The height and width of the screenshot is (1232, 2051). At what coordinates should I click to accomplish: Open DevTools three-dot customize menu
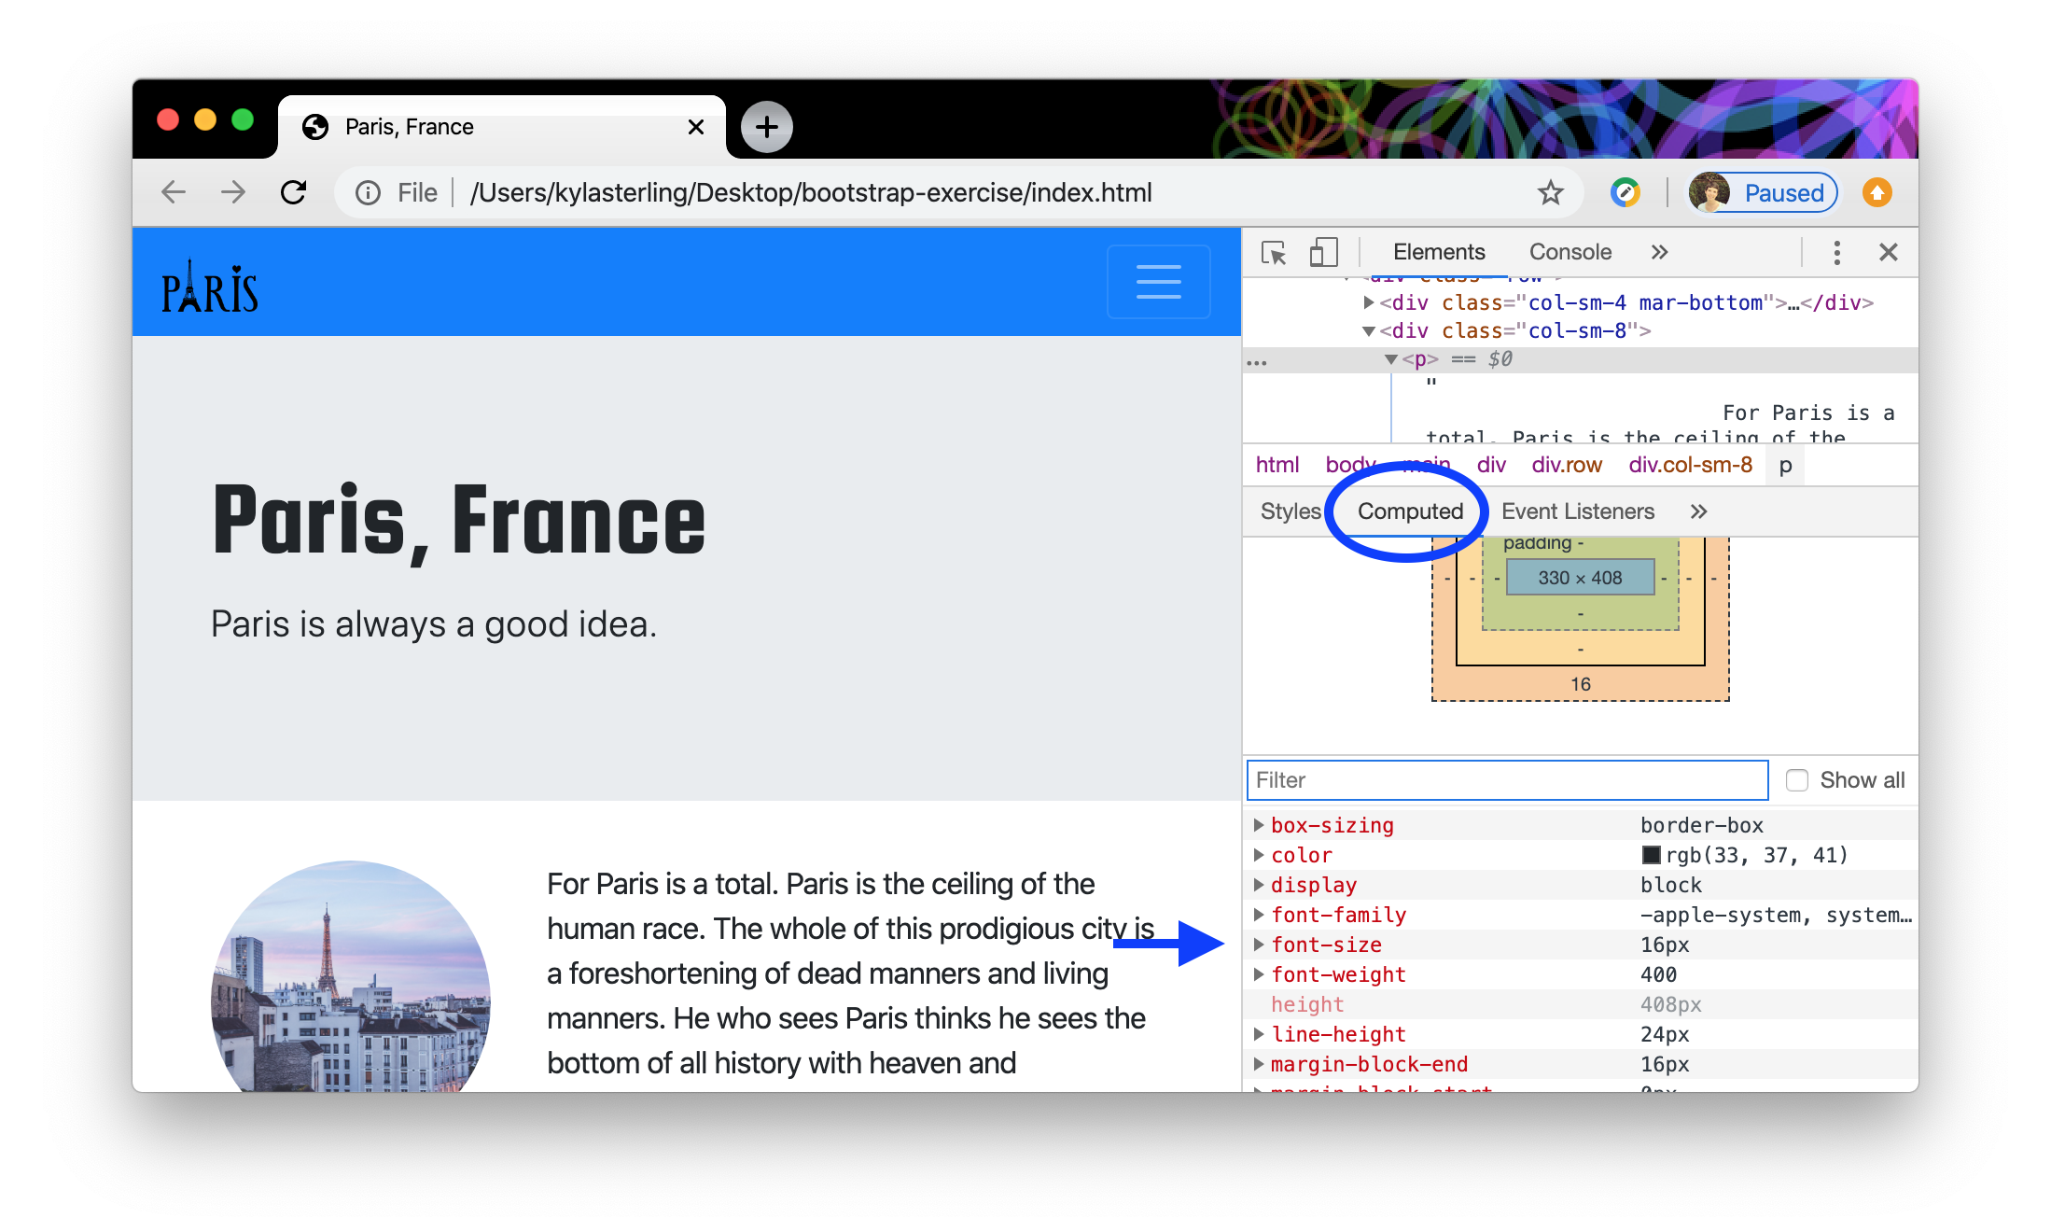click(x=1836, y=252)
